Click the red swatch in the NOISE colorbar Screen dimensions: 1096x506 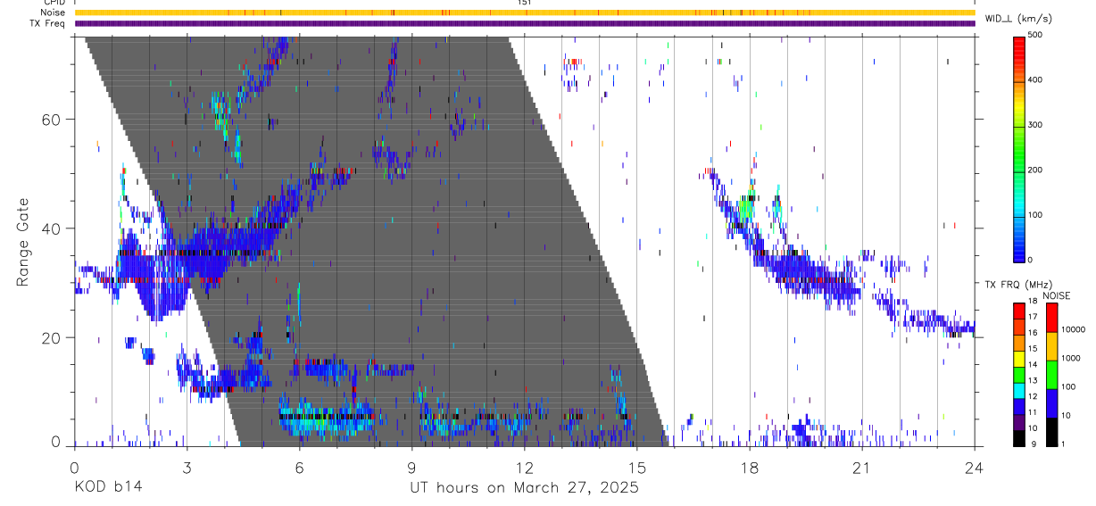(x=1051, y=318)
